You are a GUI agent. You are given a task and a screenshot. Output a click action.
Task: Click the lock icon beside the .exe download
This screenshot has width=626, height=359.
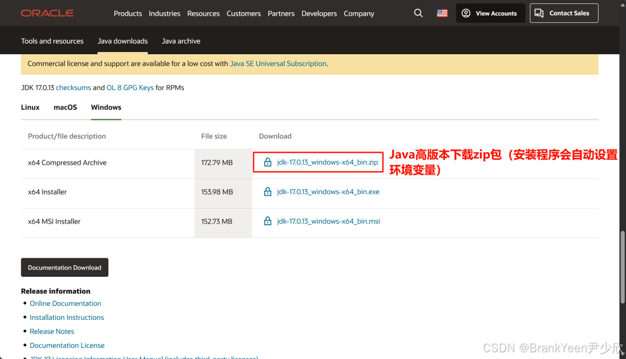pos(268,192)
